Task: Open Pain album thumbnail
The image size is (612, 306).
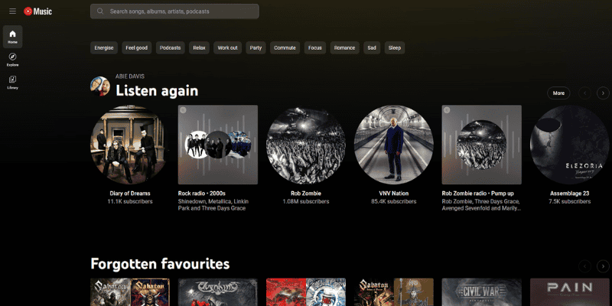Action: (569, 292)
